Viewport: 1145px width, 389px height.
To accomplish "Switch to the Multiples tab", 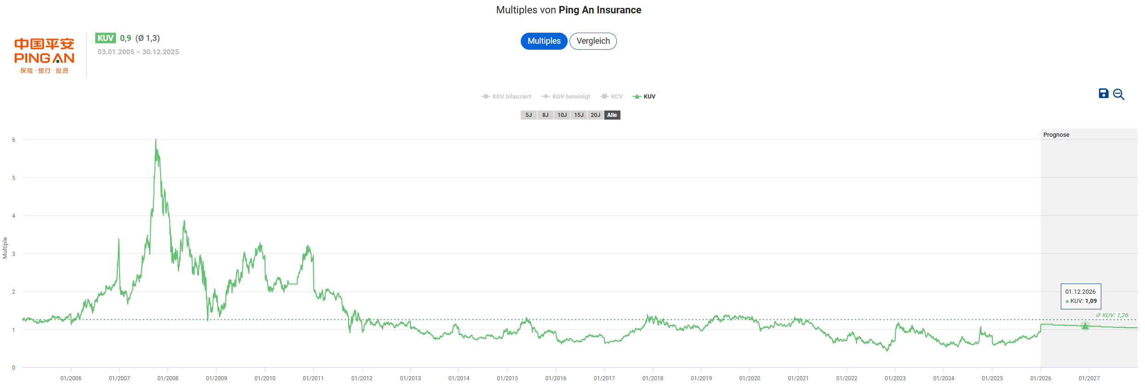I will click(544, 41).
